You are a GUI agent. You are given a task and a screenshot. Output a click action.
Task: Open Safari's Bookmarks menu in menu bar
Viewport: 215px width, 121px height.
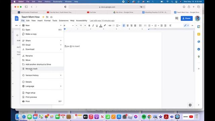(x=57, y=2)
